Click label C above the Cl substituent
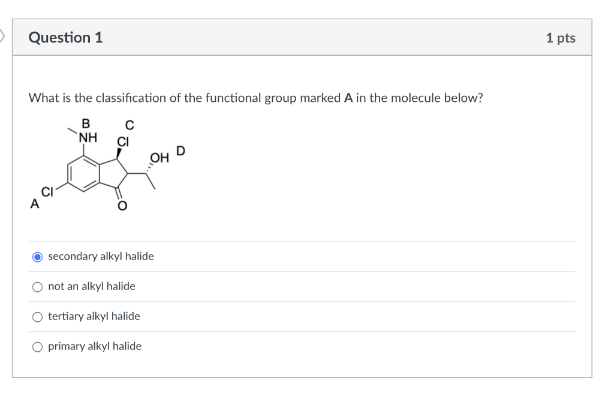Screen dimensions: 614x407 click(128, 125)
